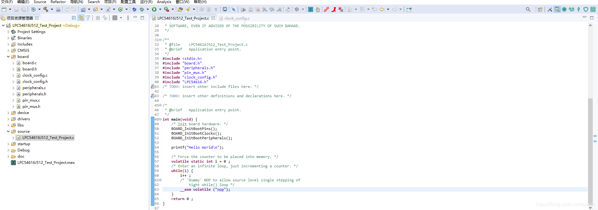
Task: Click the BOARD_InitBootClocks() code line
Action: (x=196, y=133)
